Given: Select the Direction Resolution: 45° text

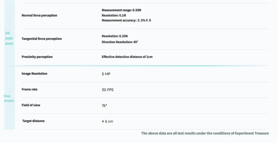Looking at the screenshot, I should (120, 42).
